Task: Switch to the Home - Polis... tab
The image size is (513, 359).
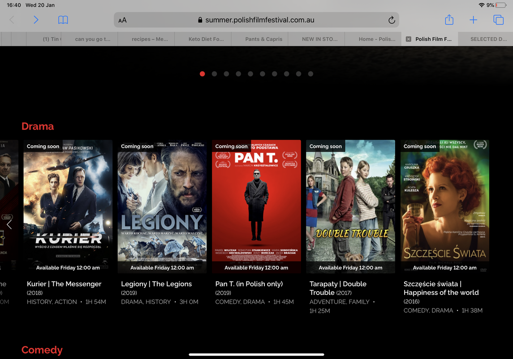Action: pyautogui.click(x=373, y=39)
